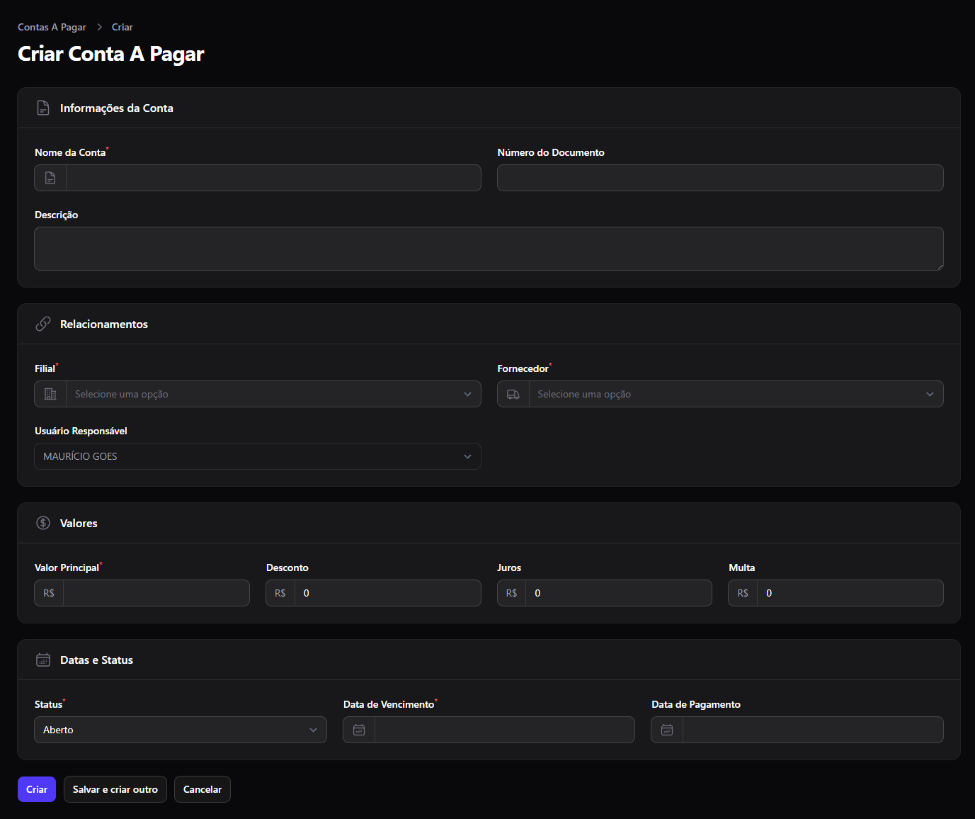This screenshot has height=819, width=975.
Task: Click R$ prefix of Multa field
Action: 743,593
